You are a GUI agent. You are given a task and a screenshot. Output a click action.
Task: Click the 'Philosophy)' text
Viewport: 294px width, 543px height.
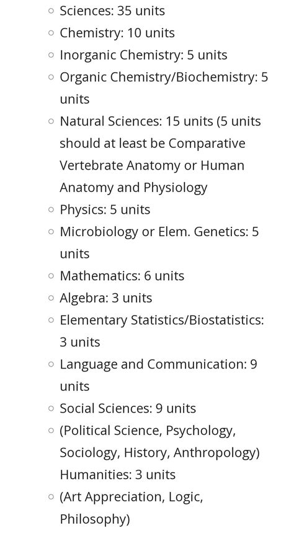point(95,519)
